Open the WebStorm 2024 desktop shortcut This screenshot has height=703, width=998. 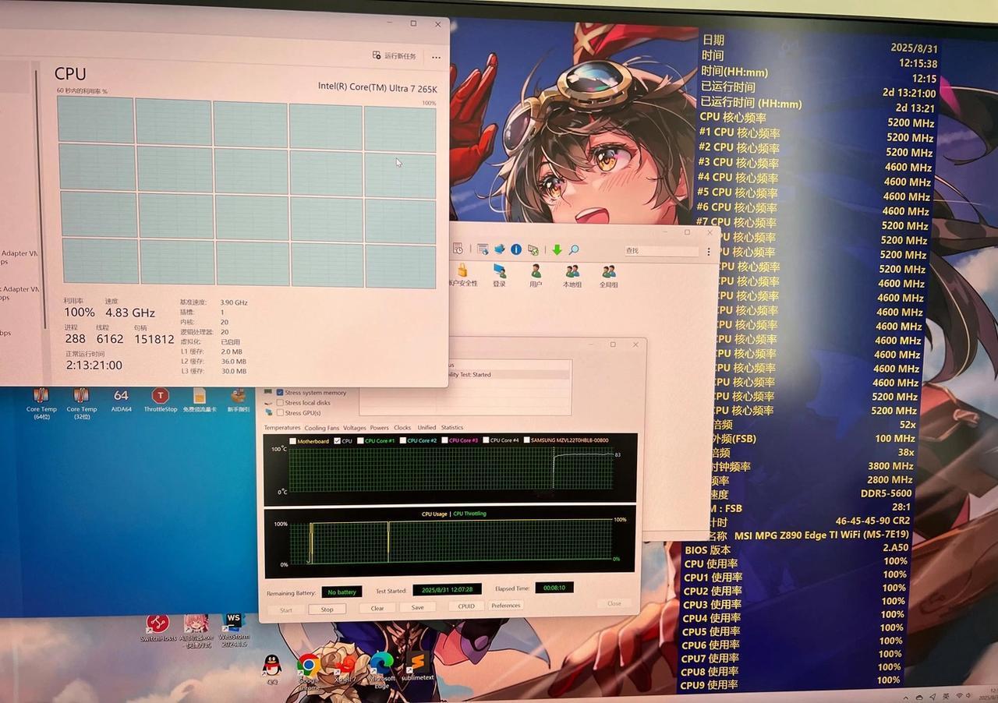(x=234, y=631)
